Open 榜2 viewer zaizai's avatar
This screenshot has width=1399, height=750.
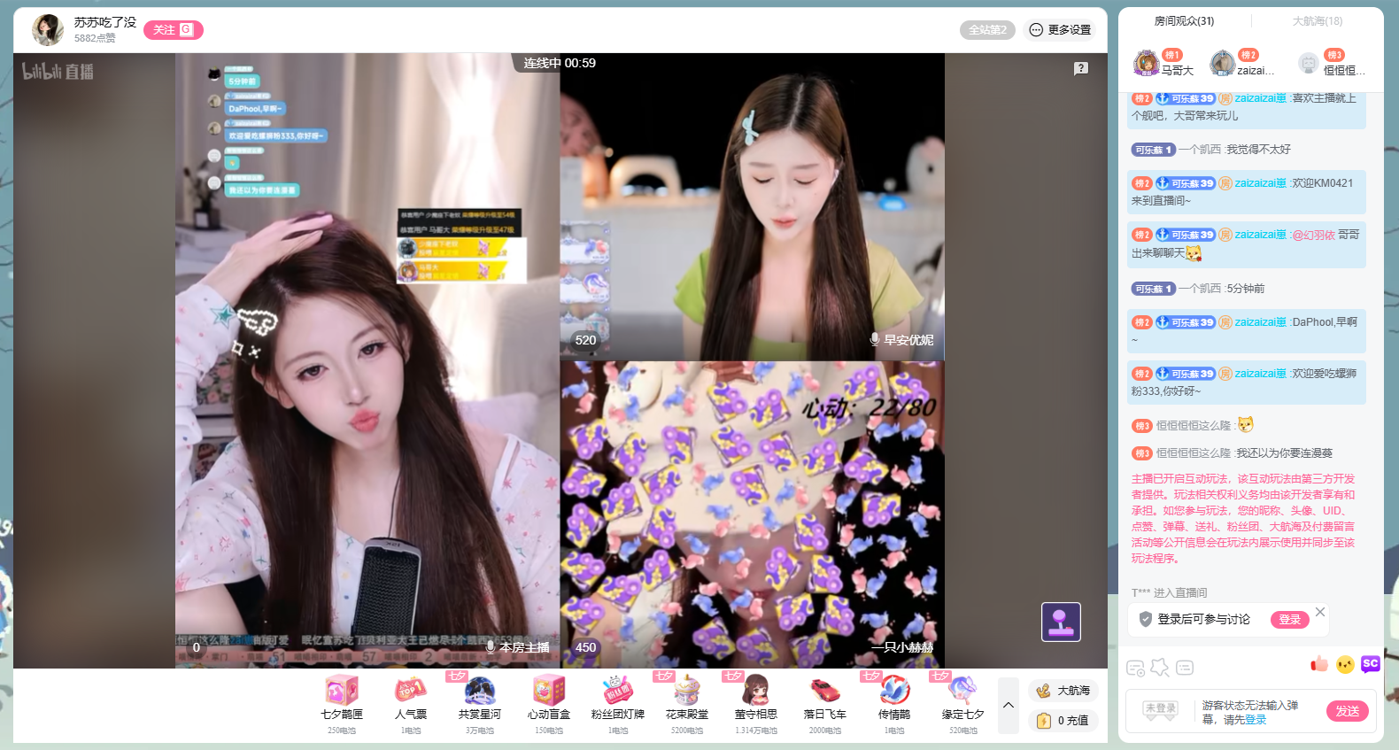[x=1223, y=64]
